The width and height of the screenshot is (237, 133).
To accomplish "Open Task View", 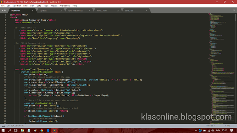I will (16, 130).
